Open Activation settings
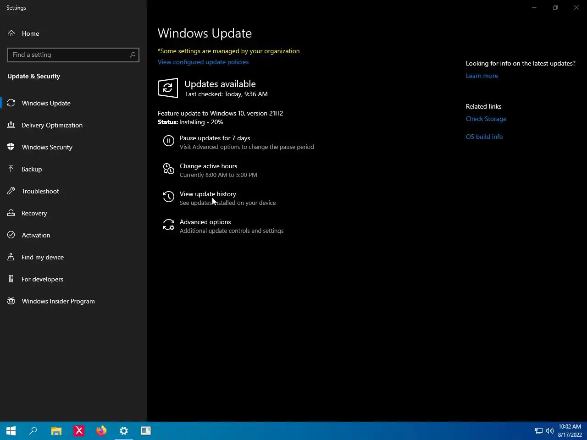587x440 pixels. click(x=73, y=235)
